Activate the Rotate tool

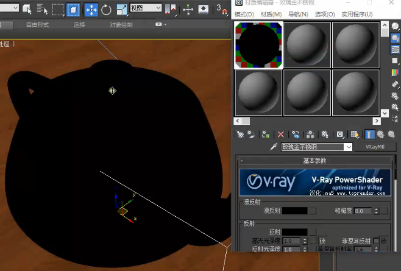106,10
